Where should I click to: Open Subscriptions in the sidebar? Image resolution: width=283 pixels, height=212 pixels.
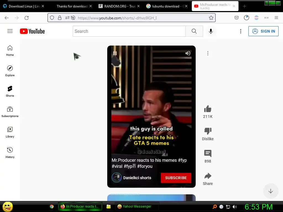10,112
